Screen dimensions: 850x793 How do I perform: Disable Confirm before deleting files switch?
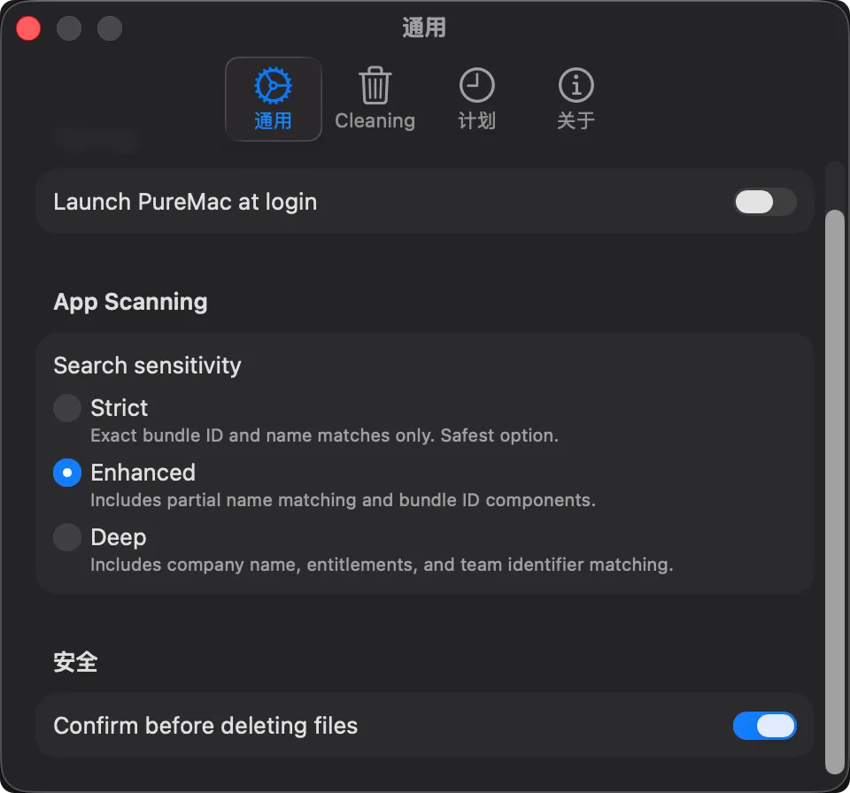coord(765,726)
